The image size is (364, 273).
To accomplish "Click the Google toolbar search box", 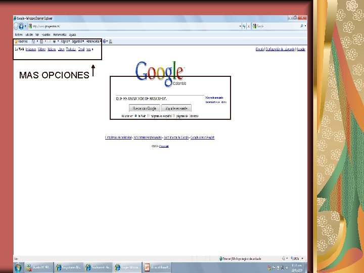I will [x=276, y=26].
